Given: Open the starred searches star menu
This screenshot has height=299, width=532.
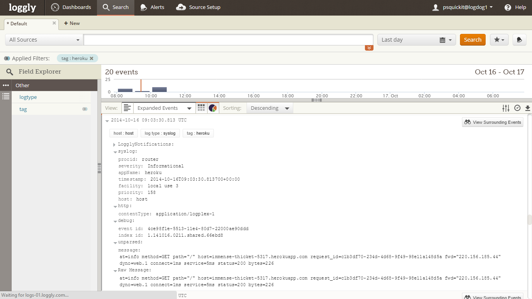Looking at the screenshot, I should (499, 40).
